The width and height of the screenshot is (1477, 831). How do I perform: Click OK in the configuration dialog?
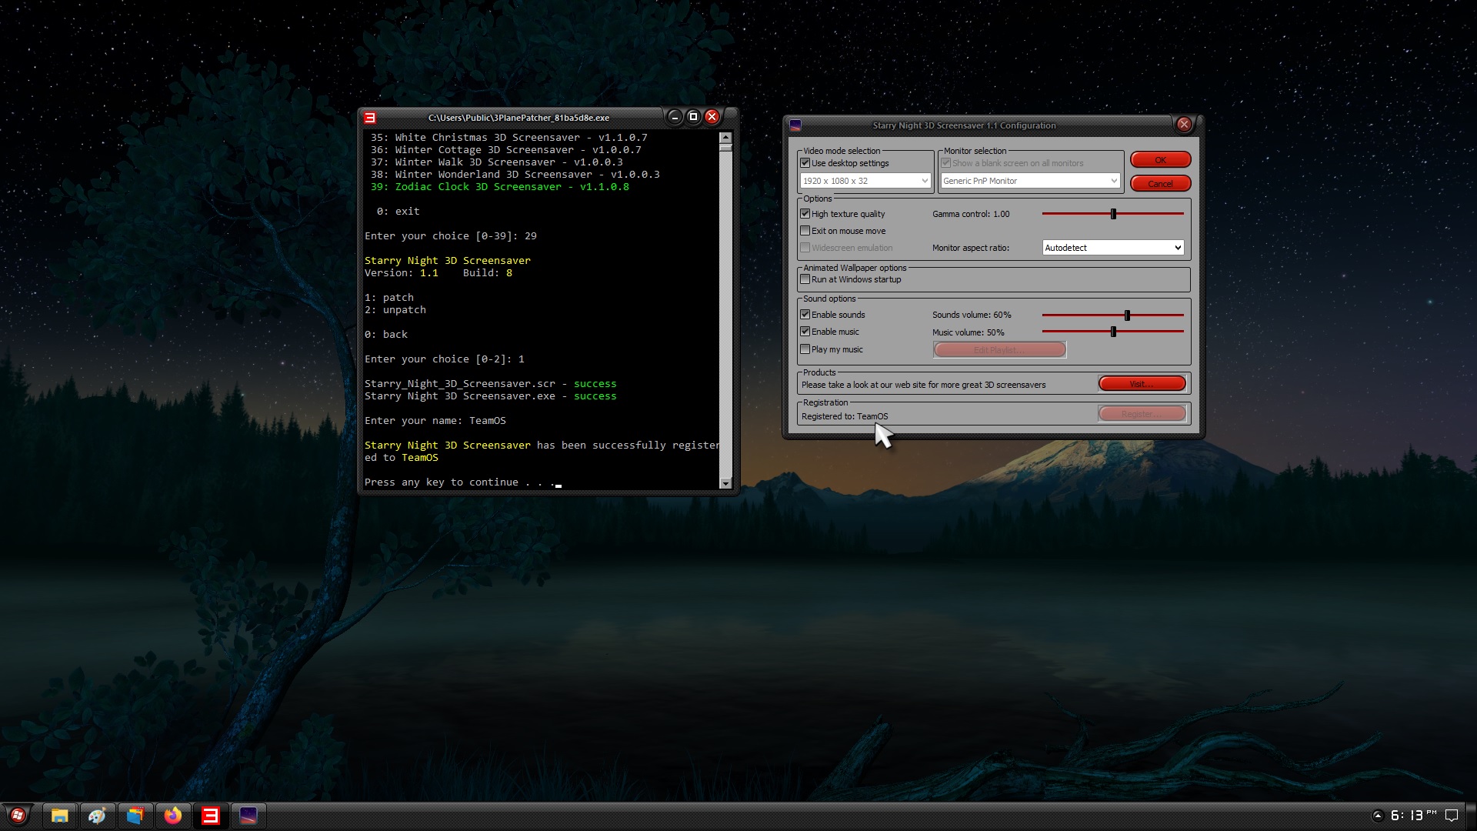1160,160
